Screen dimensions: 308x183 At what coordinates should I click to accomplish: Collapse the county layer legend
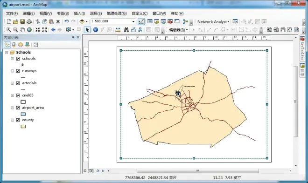pos(13,120)
